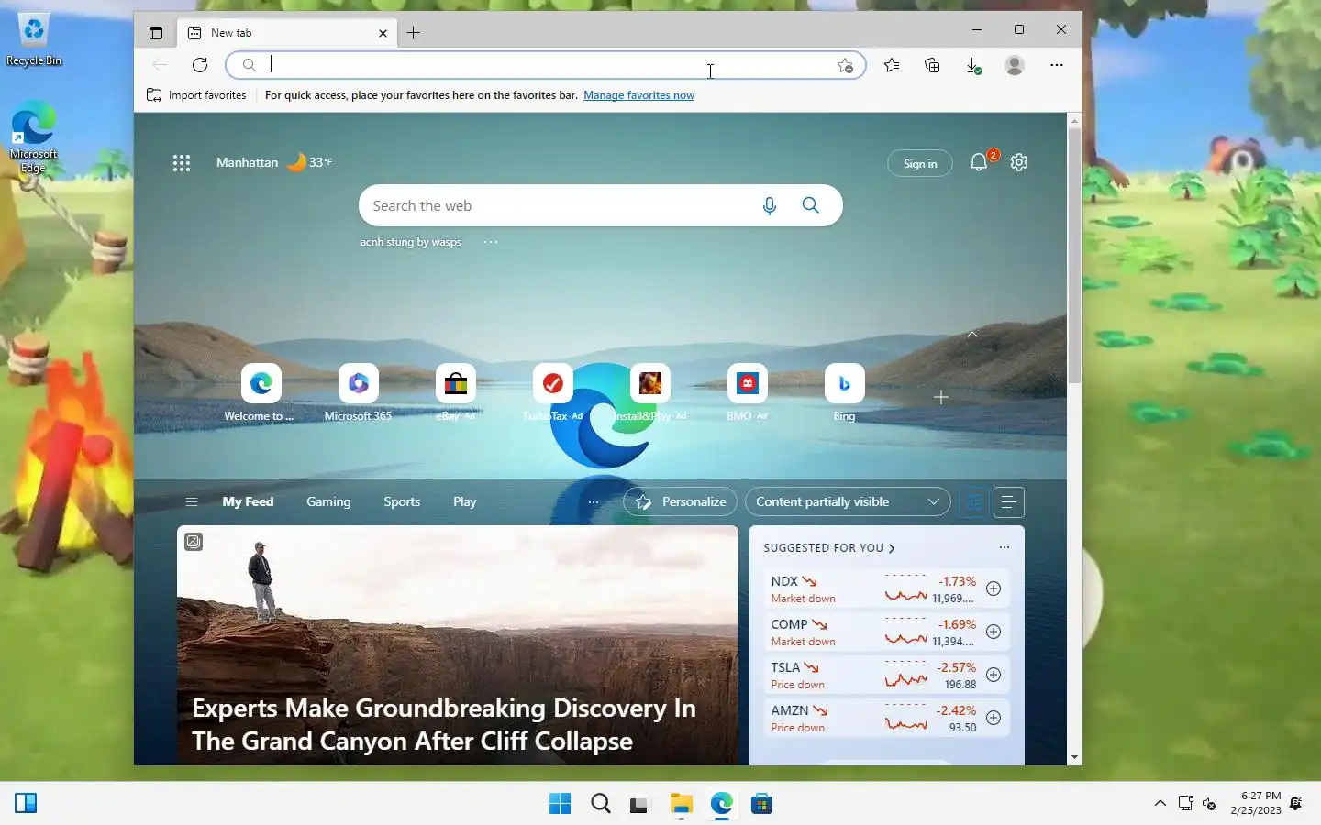Click the Personalize button

680,502
